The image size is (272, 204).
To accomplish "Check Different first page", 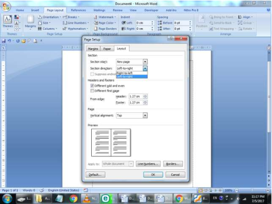I will (x=92, y=91).
